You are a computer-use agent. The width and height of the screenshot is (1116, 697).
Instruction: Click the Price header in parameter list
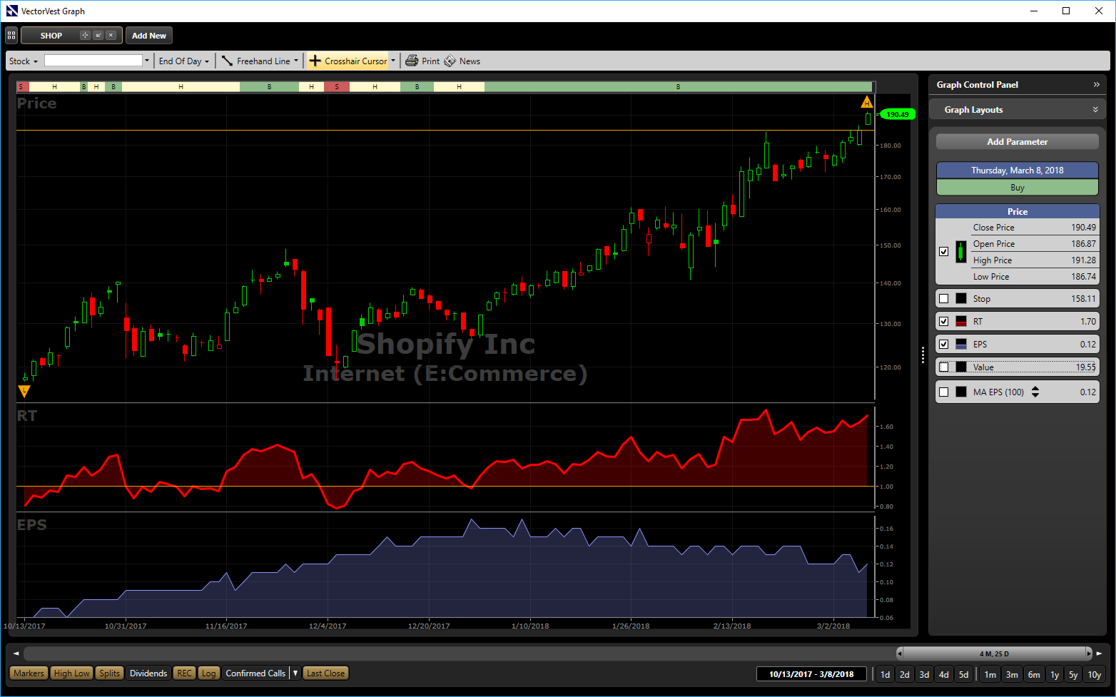point(1018,212)
